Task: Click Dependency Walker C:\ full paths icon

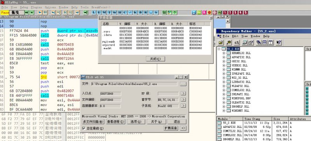Action: click(236, 42)
